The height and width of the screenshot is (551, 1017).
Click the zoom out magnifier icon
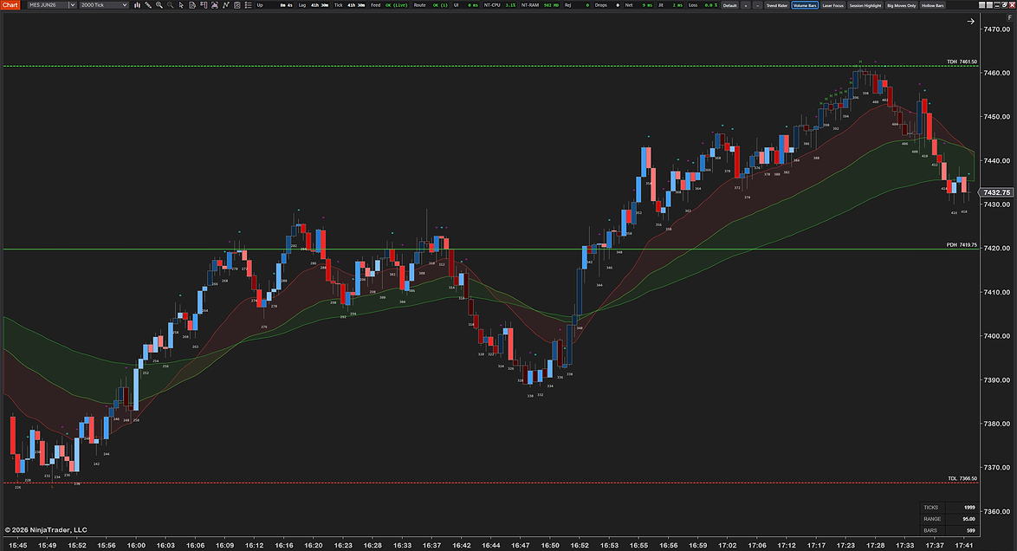tap(170, 5)
